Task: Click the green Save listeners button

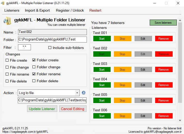Action: pyautogui.click(x=163, y=23)
